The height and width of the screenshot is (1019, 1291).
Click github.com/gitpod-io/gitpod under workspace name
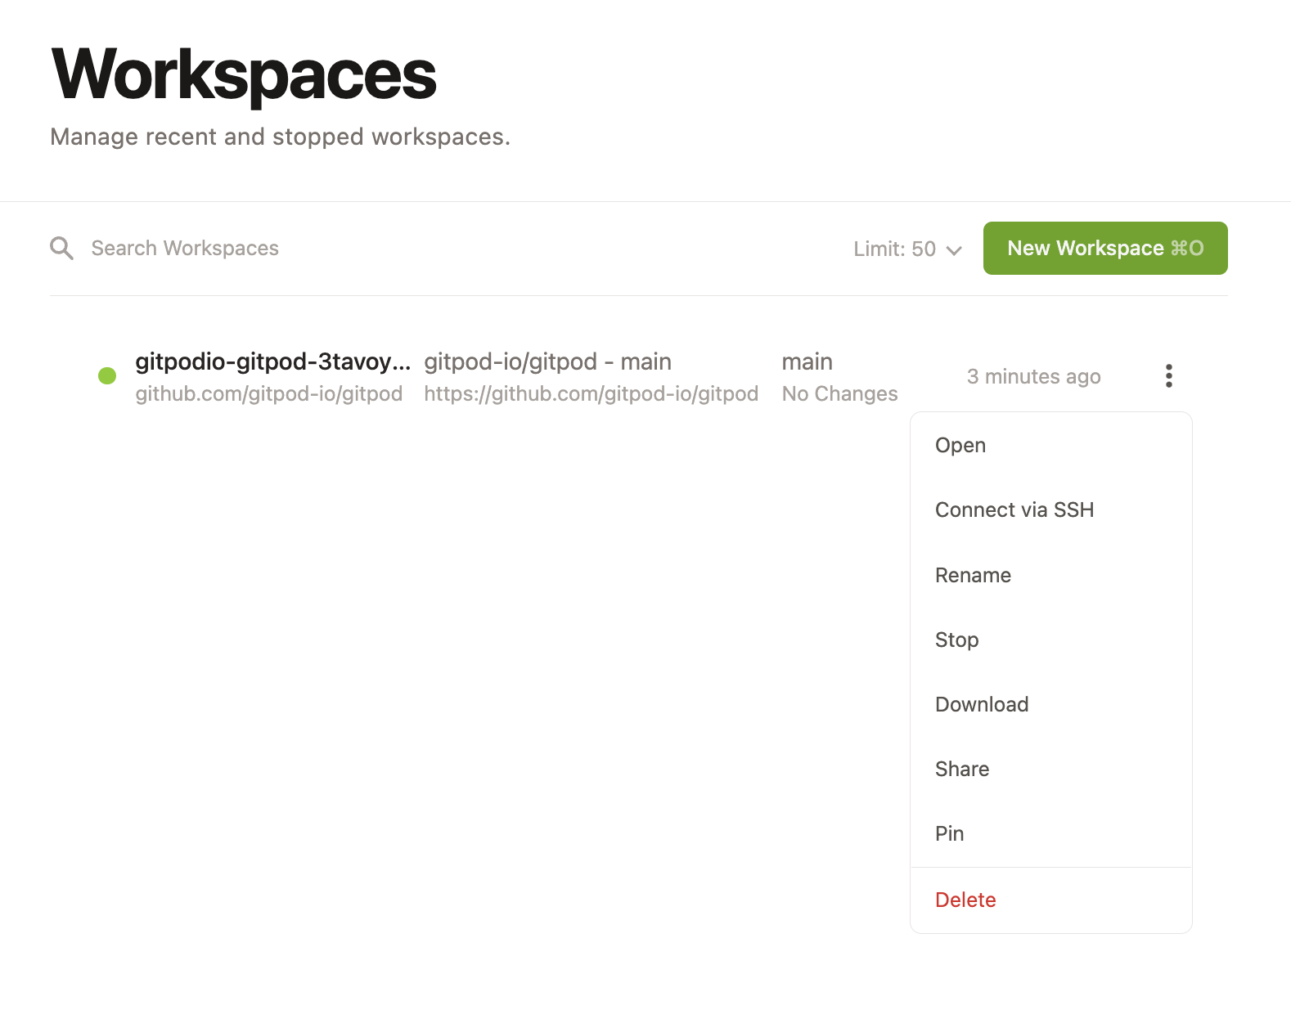point(269,393)
